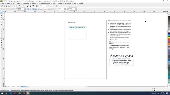Open the A4 paper size dropdown
The width and height of the screenshot is (170, 95).
pyautogui.click(x=15, y=9)
